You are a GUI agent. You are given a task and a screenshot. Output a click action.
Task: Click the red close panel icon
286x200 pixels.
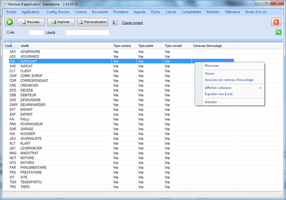point(276,22)
